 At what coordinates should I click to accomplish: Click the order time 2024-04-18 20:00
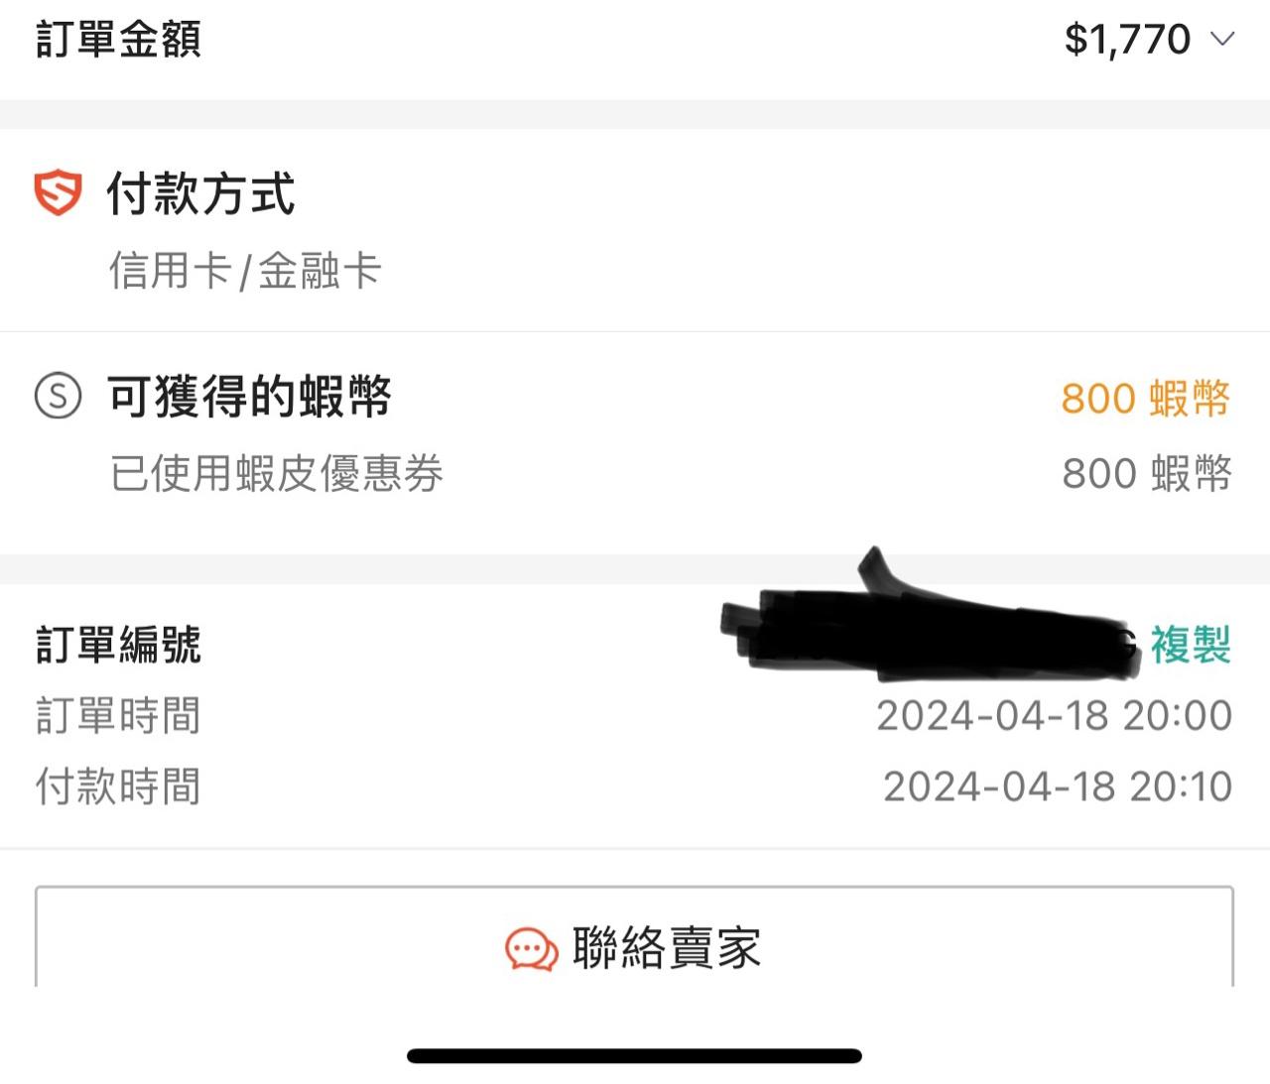(1054, 715)
